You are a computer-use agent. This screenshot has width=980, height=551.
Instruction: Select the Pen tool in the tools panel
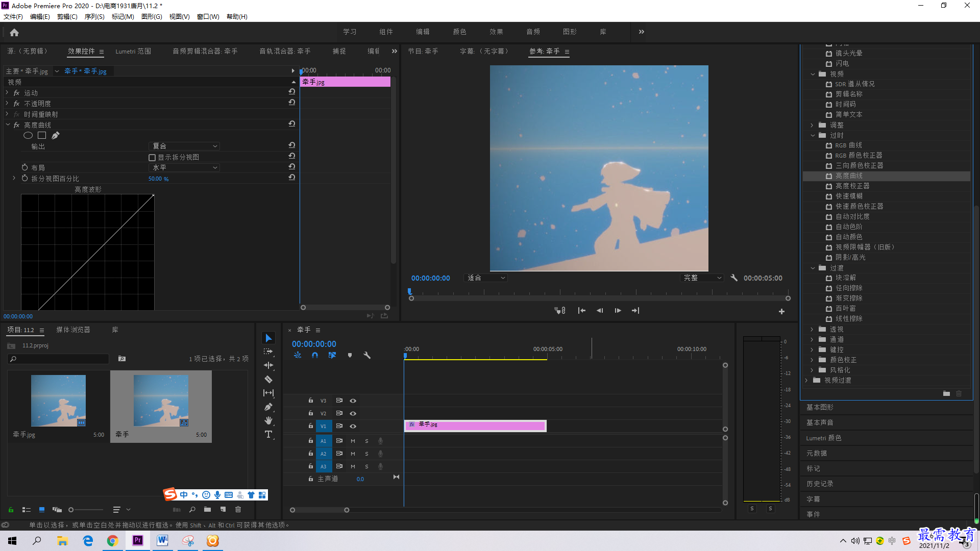[x=268, y=407]
